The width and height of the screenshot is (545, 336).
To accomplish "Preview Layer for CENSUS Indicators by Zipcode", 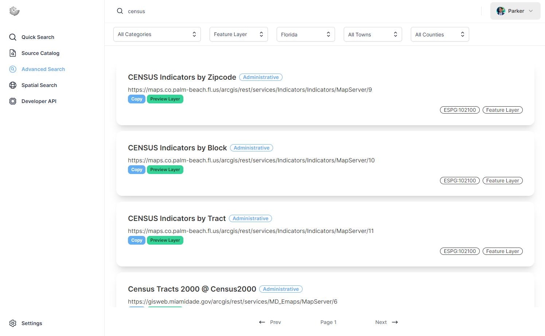I will (x=165, y=99).
